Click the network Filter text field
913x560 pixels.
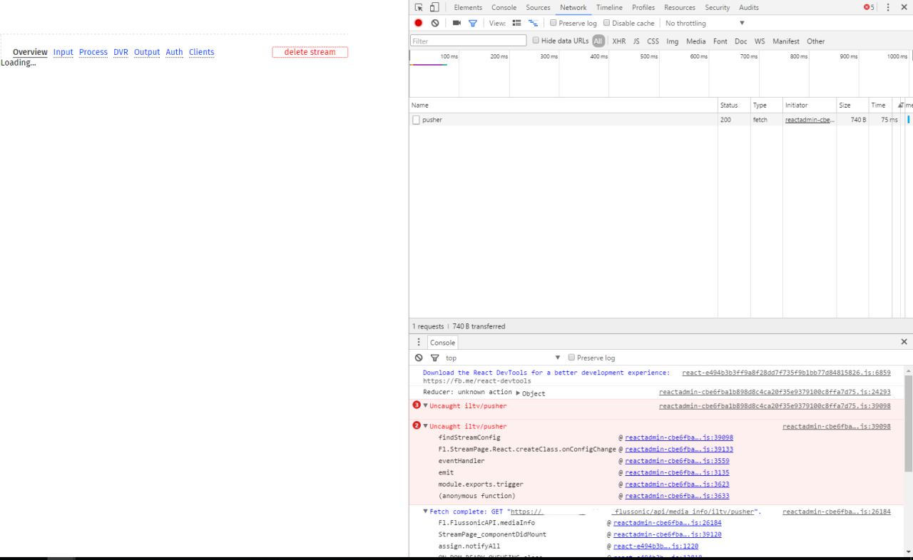tap(469, 41)
